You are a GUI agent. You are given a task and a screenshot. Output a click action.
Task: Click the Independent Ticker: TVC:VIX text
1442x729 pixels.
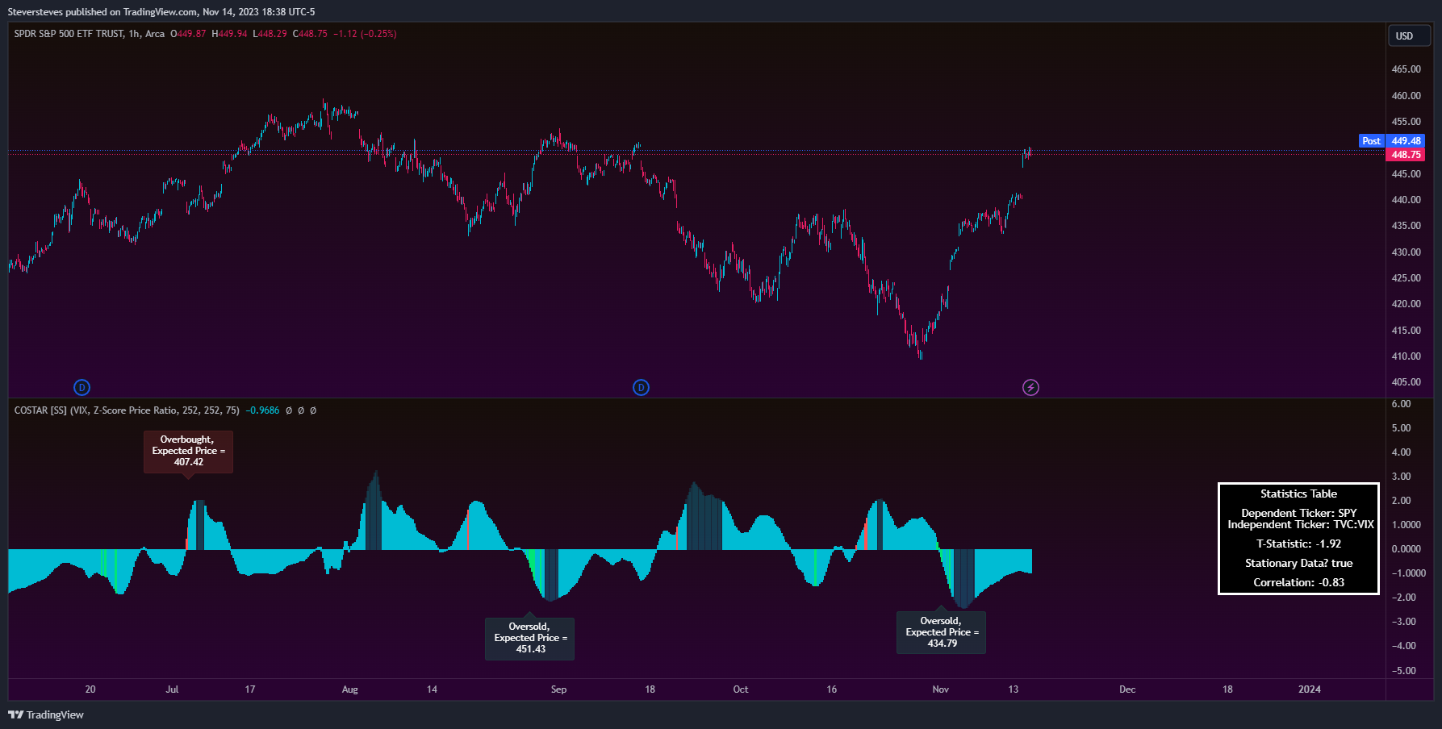coord(1300,524)
